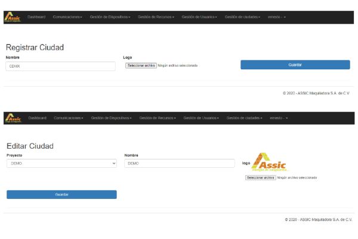Image resolution: width=358 pixels, height=239 pixels.
Task: Expand Gestión de Usuarios in the top navbar
Action: [199, 17]
